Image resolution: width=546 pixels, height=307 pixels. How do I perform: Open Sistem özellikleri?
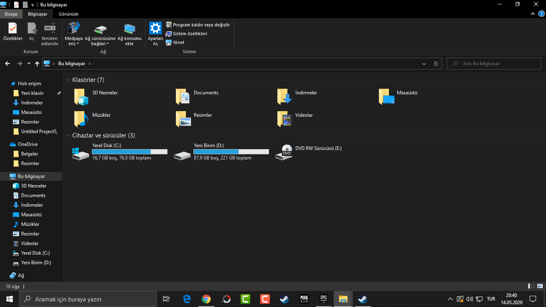point(186,34)
